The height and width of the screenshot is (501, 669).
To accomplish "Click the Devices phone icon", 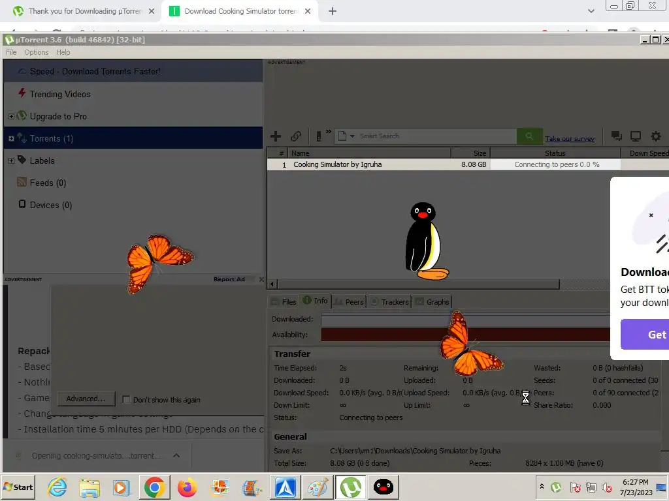I will coord(22,204).
